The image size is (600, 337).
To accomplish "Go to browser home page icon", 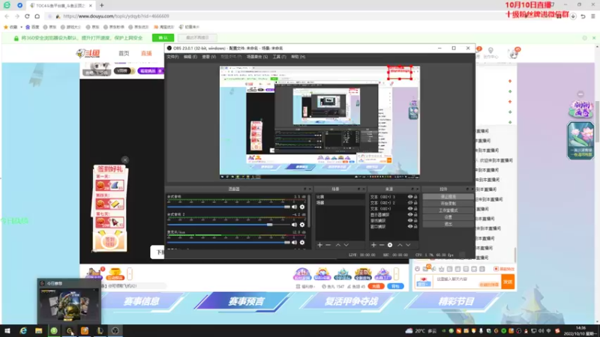I will [37, 16].
